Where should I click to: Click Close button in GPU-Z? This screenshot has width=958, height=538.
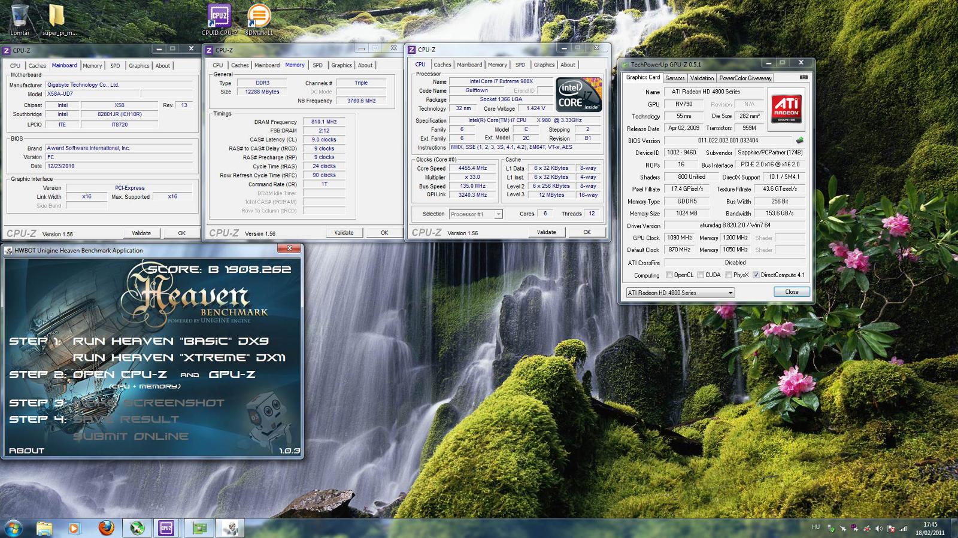(x=792, y=292)
